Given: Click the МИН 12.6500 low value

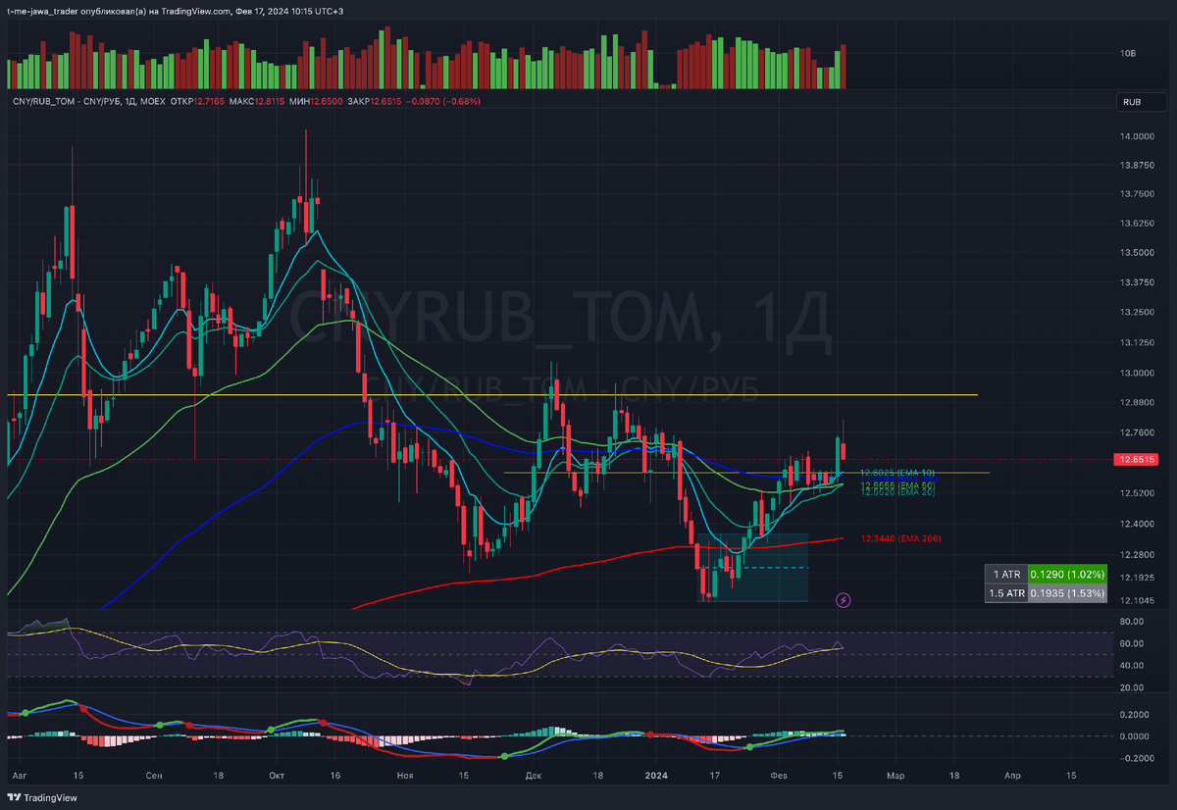Looking at the screenshot, I should coord(317,101).
